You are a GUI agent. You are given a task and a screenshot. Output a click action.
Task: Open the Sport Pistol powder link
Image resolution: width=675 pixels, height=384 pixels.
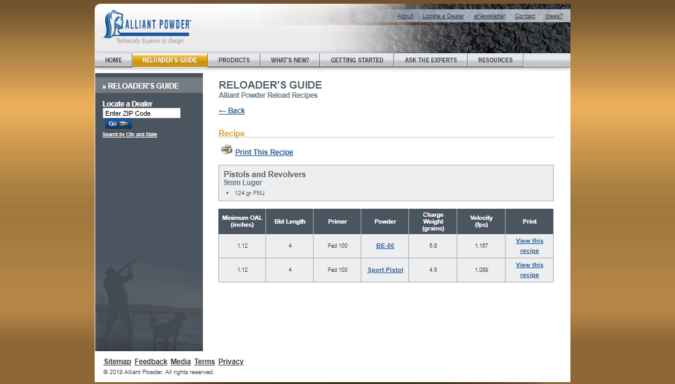point(385,270)
